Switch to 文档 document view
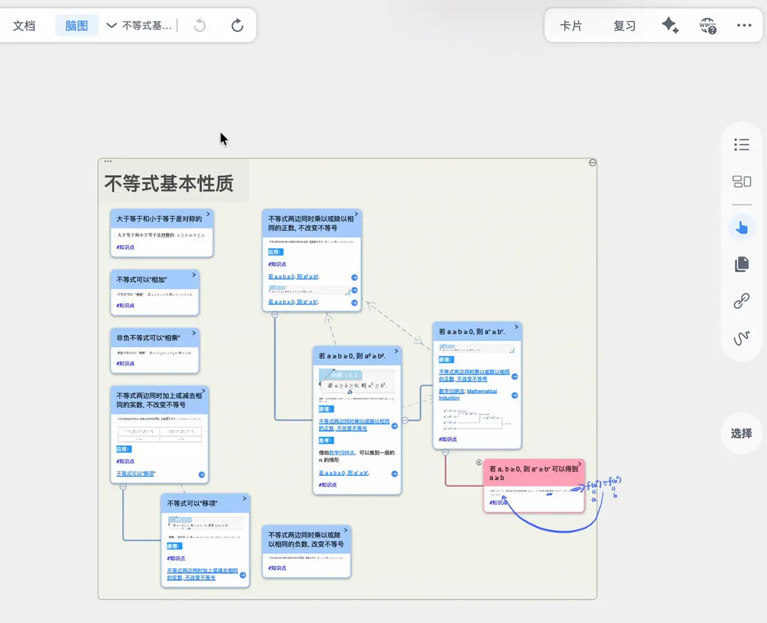The image size is (767, 623). pyautogui.click(x=24, y=26)
